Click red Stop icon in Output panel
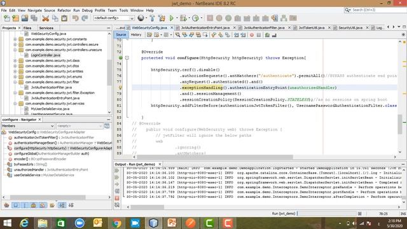 (117, 198)
